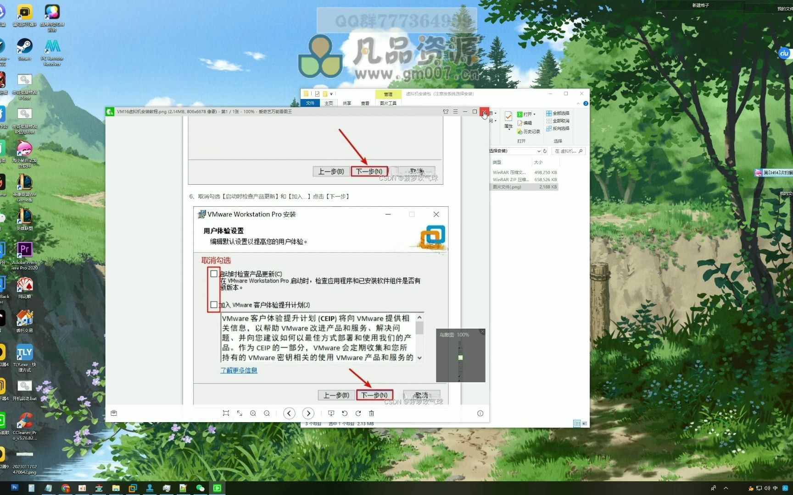
Task: Rotate image counterclockwise
Action: 345,413
